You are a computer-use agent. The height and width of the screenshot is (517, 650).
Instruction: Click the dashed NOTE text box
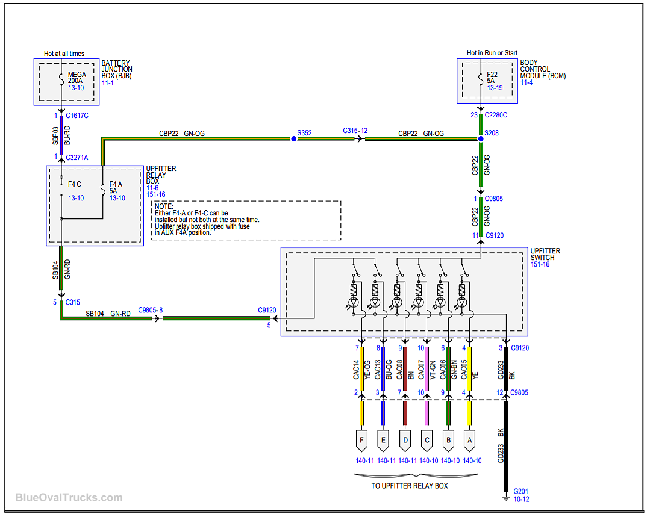[246, 220]
